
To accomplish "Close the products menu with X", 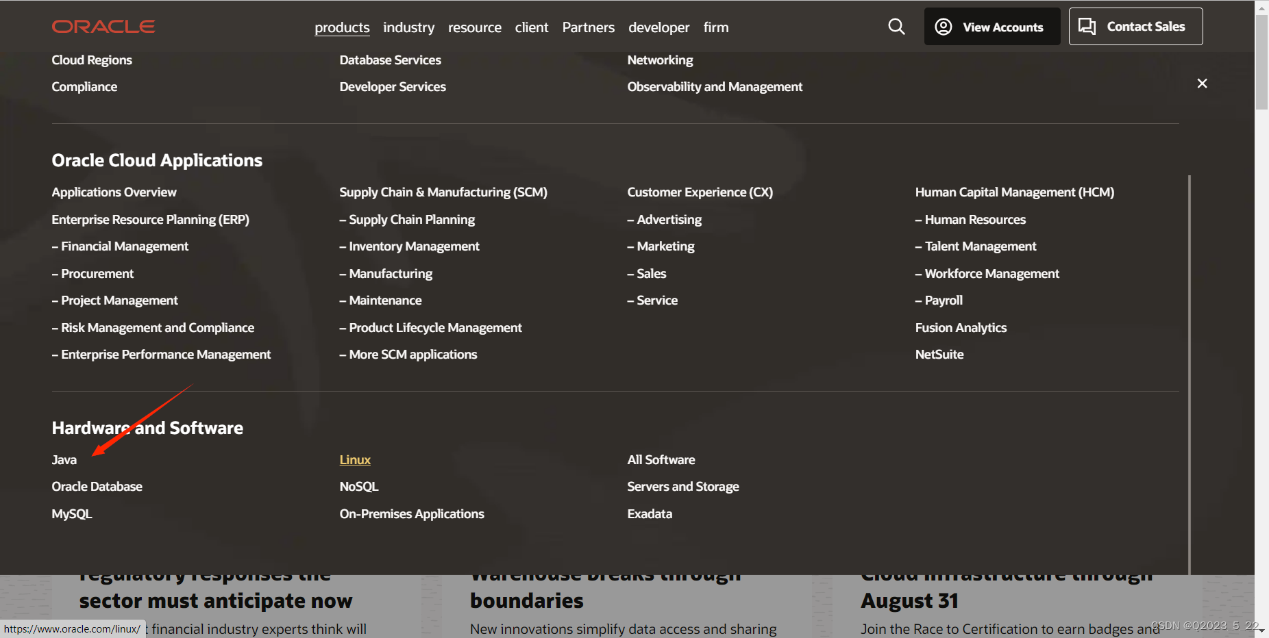I will (x=1202, y=84).
